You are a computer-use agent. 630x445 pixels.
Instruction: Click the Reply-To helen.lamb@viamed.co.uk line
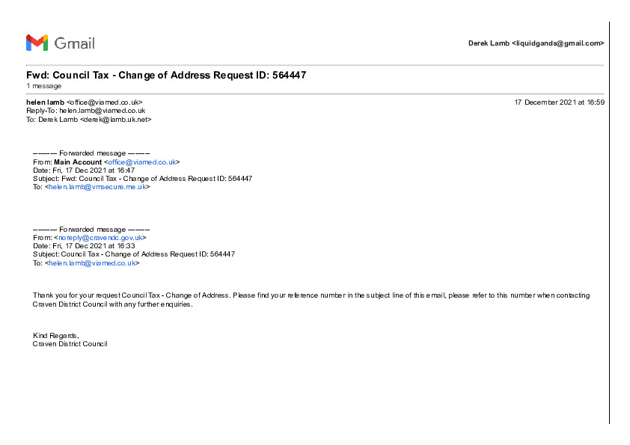tap(85, 111)
